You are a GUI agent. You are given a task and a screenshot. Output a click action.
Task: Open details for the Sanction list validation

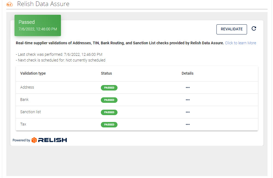[x=188, y=112]
